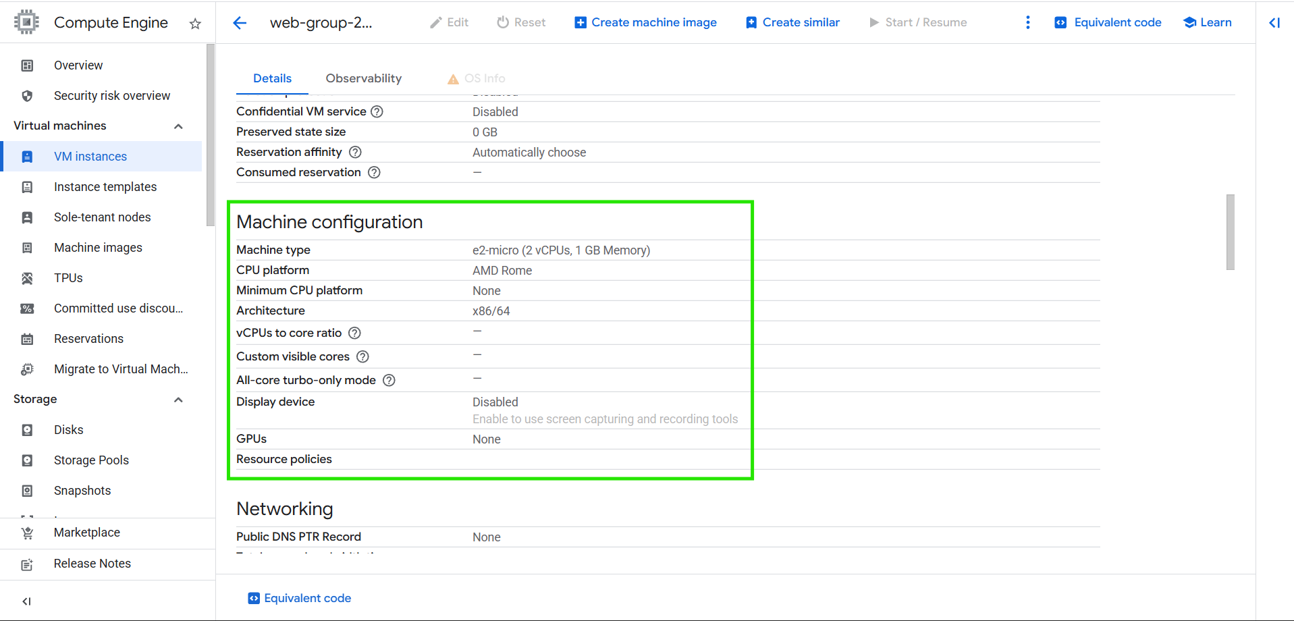This screenshot has width=1294, height=621.
Task: Collapse the Virtual machines section
Action: [178, 126]
